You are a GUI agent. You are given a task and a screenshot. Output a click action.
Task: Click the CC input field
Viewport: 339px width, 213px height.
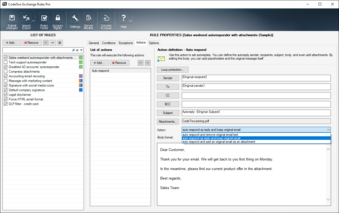[x=256, y=95]
